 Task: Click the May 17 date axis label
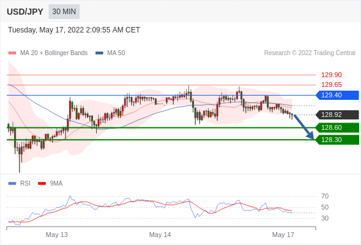pyautogui.click(x=283, y=235)
